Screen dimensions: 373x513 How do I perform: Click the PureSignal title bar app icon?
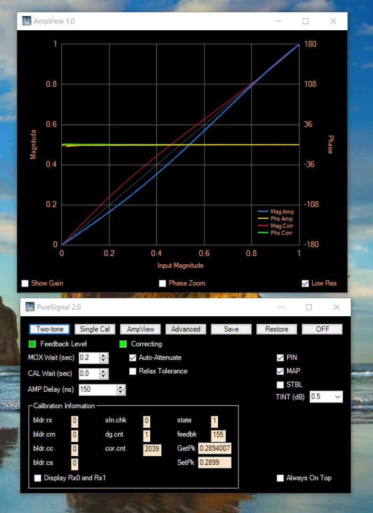coord(30,307)
